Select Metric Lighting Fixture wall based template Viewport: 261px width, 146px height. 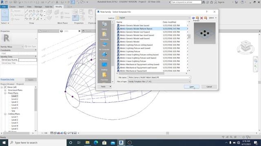click(135, 48)
